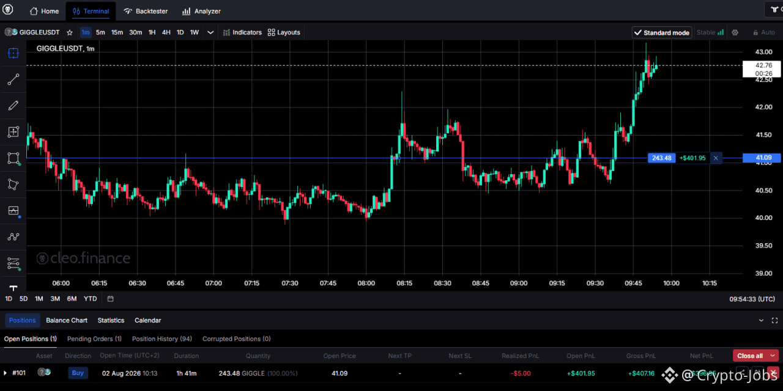
Task: Select the text annotation tool
Action: point(13,287)
